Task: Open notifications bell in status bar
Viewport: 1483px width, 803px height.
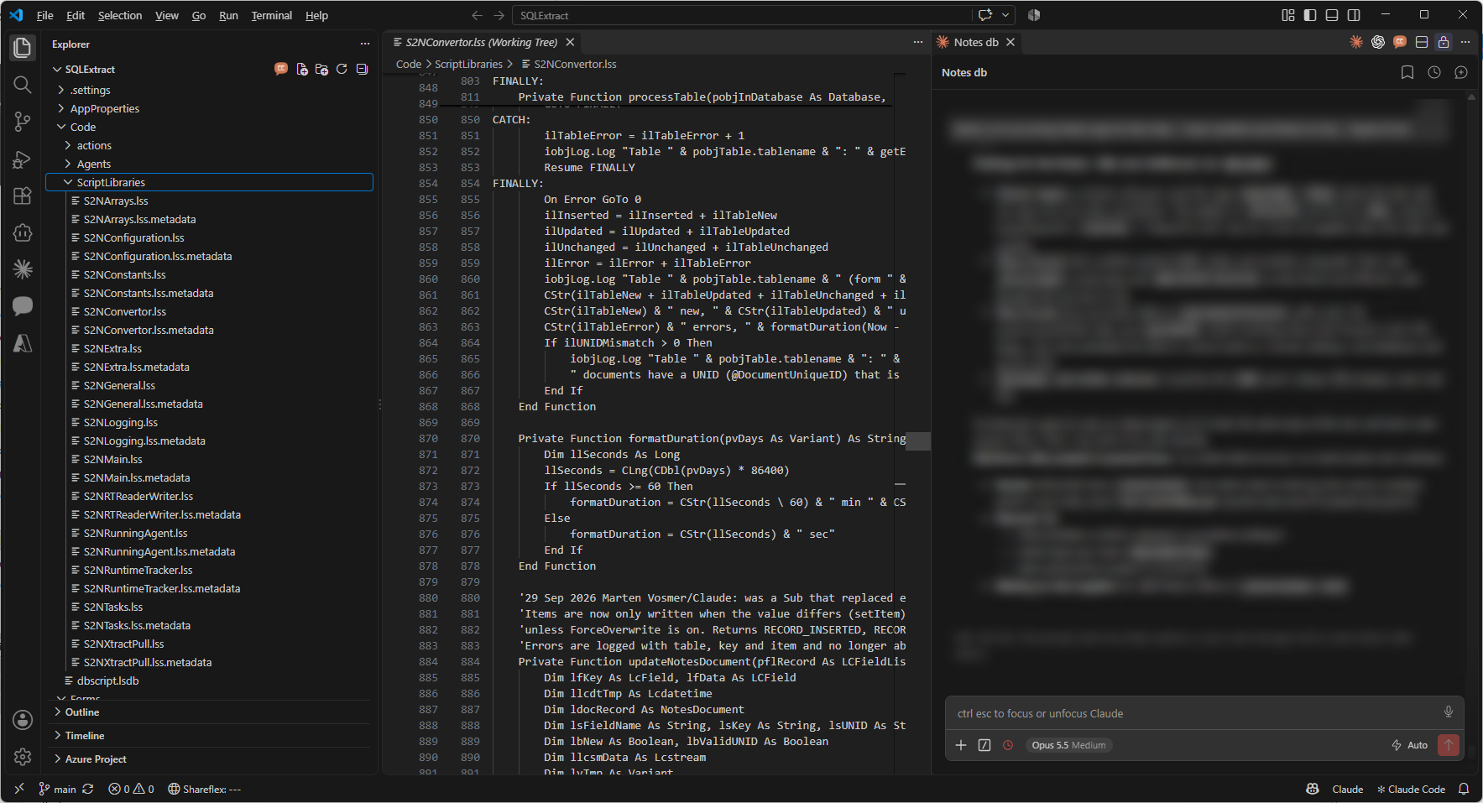Action: [1464, 789]
